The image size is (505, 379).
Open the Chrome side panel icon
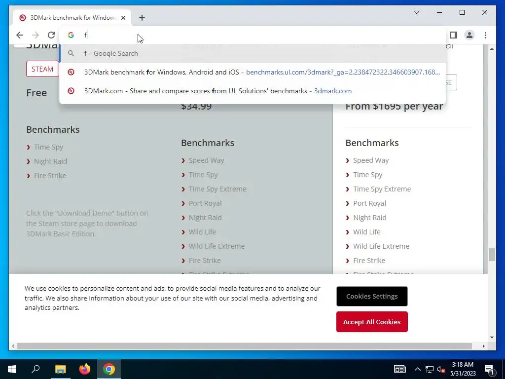pyautogui.click(x=454, y=35)
